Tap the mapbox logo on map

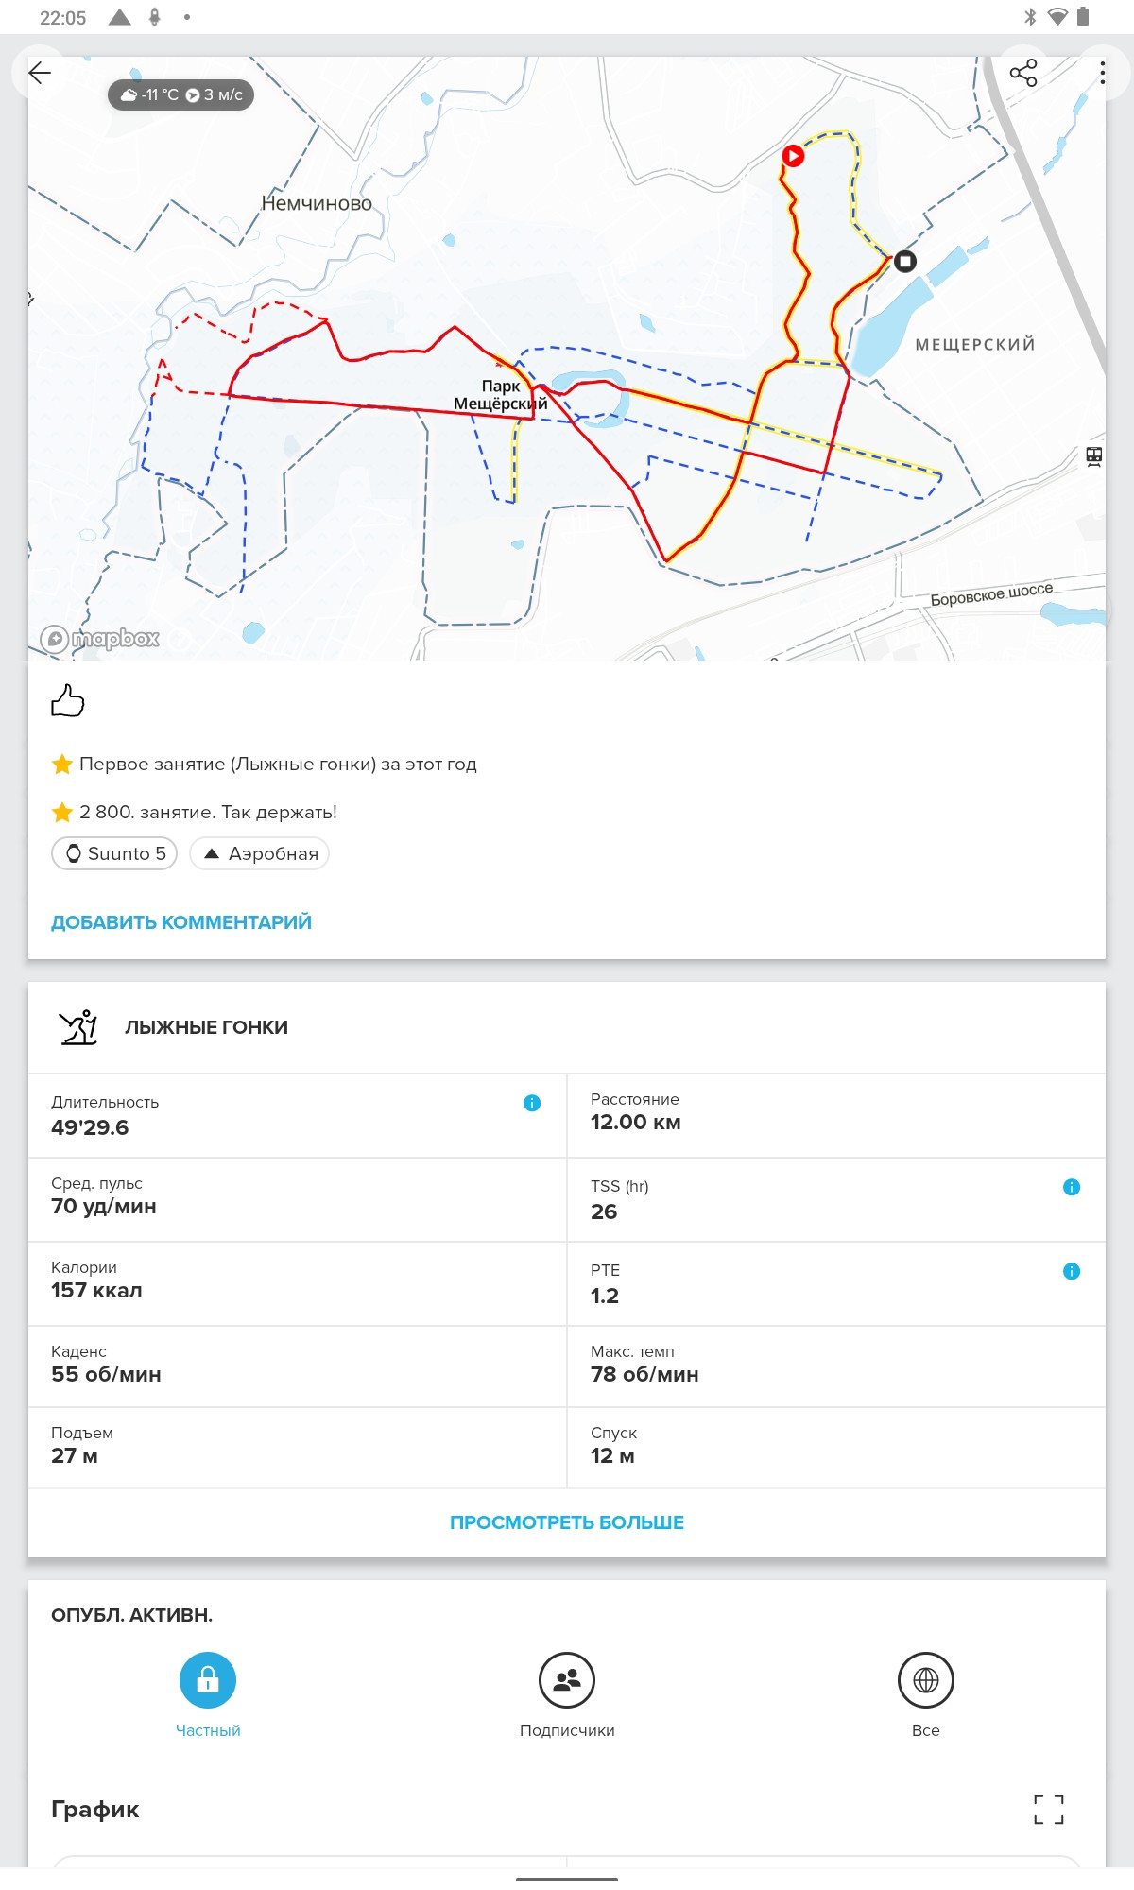[100, 639]
